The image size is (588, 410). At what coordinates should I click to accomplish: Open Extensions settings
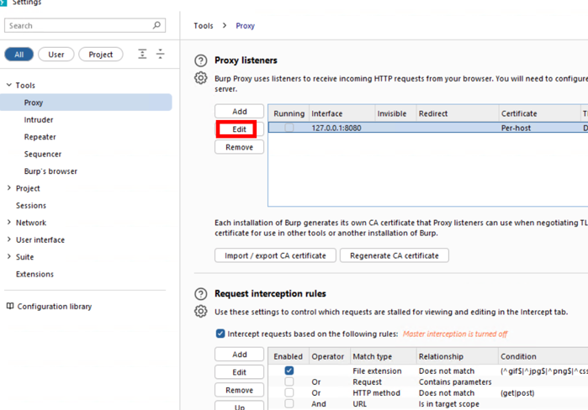34,274
